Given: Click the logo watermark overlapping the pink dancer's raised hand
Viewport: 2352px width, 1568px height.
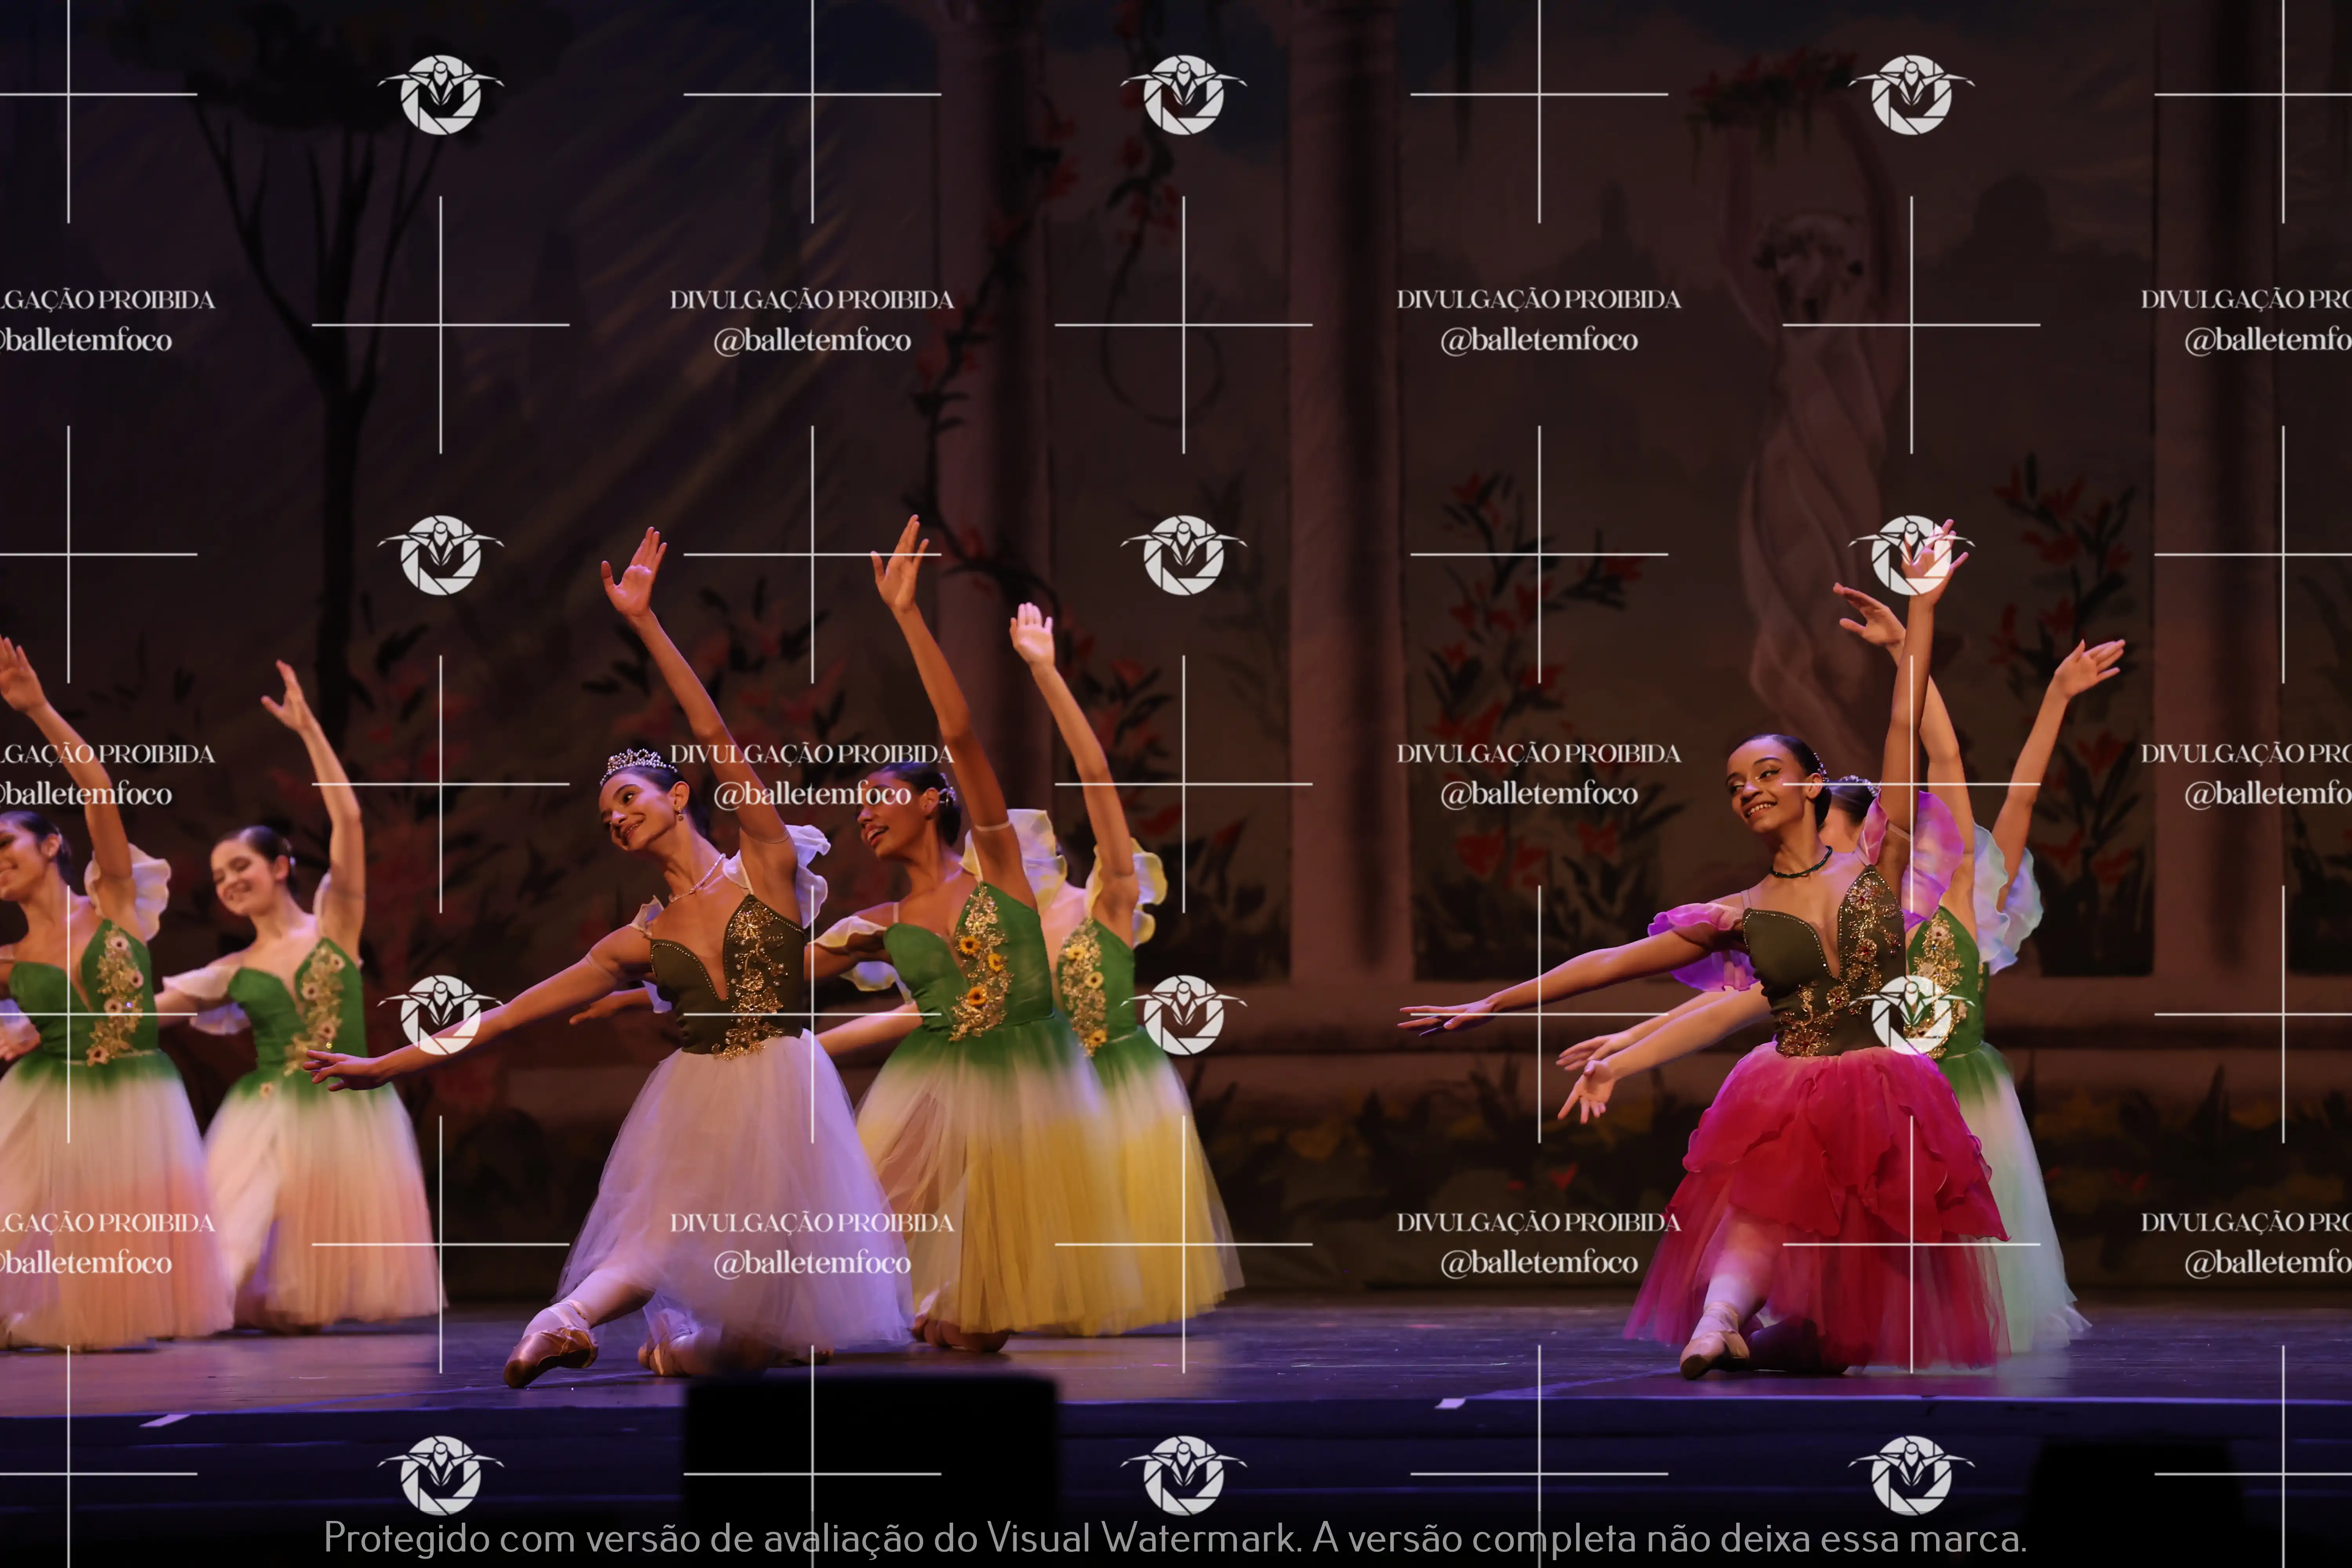Looking at the screenshot, I should pos(1911,555).
